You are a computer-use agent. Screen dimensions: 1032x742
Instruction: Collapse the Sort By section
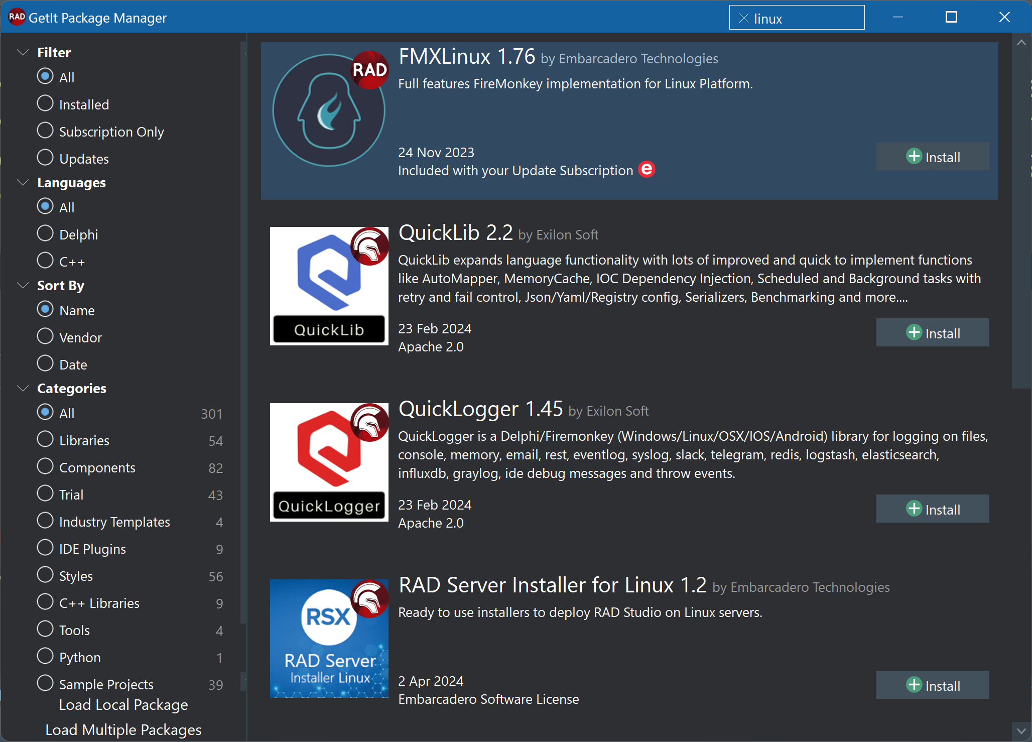click(x=23, y=285)
